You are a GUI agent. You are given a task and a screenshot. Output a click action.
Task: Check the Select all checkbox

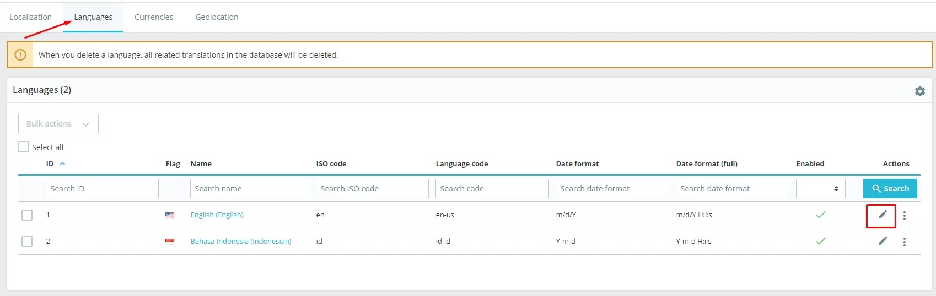click(24, 147)
